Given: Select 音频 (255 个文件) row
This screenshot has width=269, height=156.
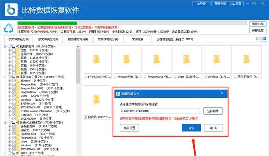Looking at the screenshot, I should tap(33, 73).
